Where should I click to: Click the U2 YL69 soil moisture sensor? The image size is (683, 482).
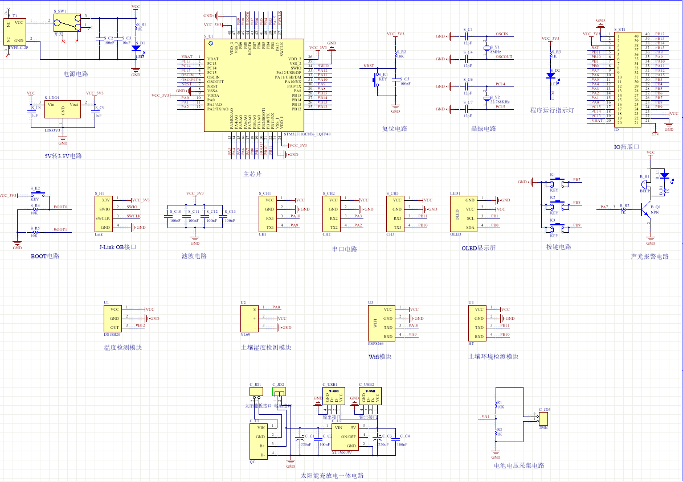(250, 319)
